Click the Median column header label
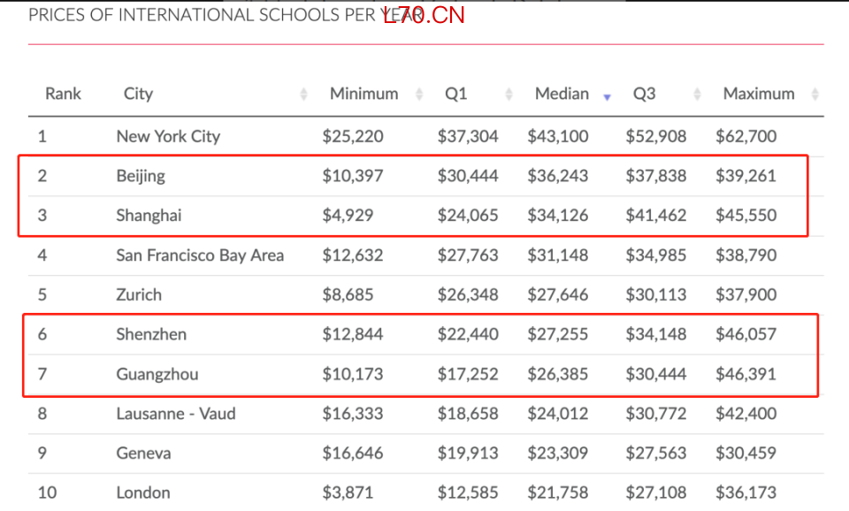 coord(562,94)
